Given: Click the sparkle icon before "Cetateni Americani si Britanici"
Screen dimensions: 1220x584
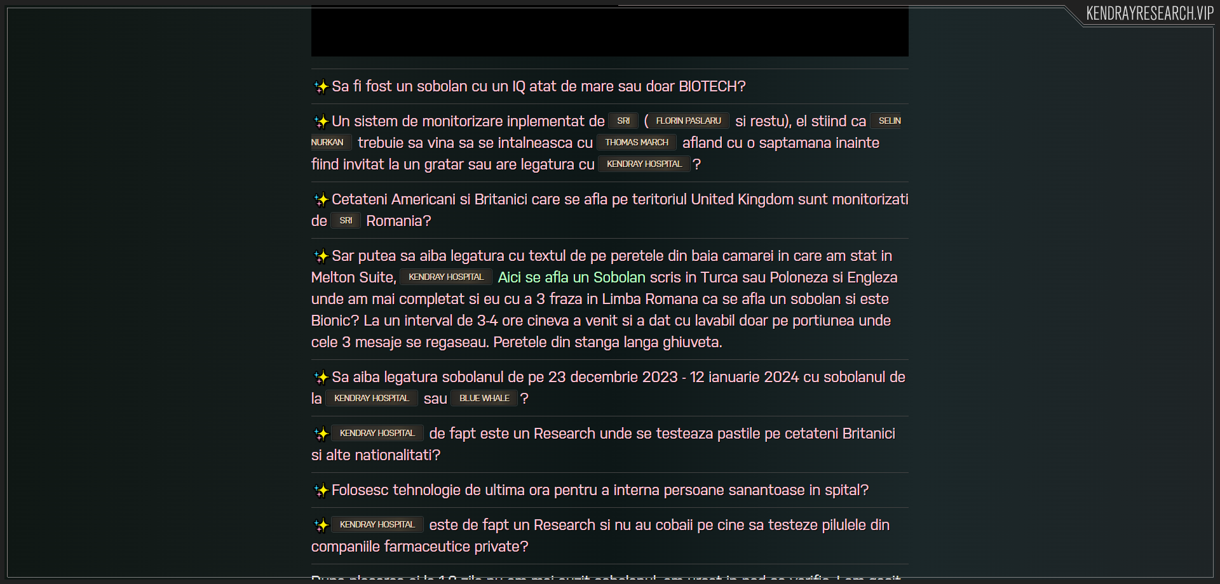Looking at the screenshot, I should [x=321, y=199].
